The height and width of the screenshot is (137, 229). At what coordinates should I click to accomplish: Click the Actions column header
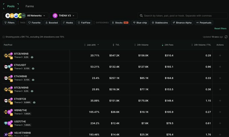click(x=220, y=45)
